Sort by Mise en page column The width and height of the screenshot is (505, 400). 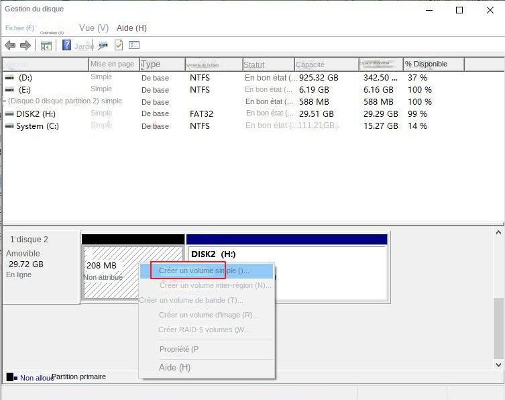tap(114, 64)
